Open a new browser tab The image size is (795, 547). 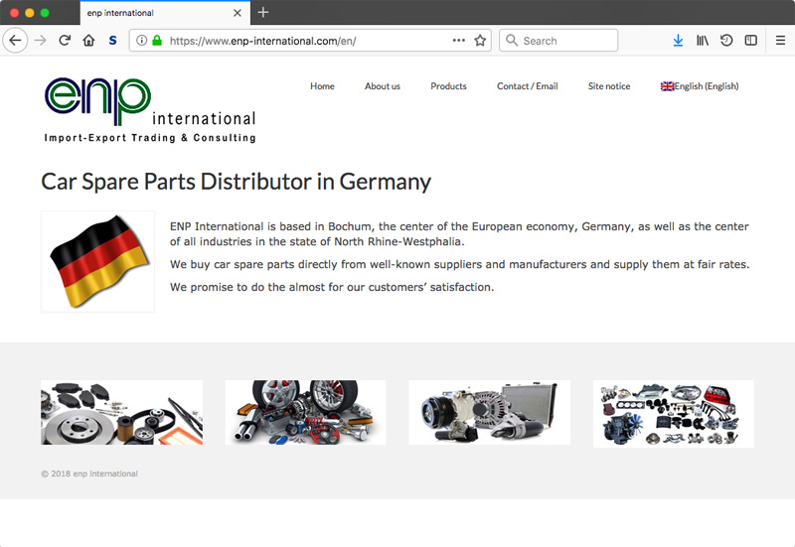point(263,12)
